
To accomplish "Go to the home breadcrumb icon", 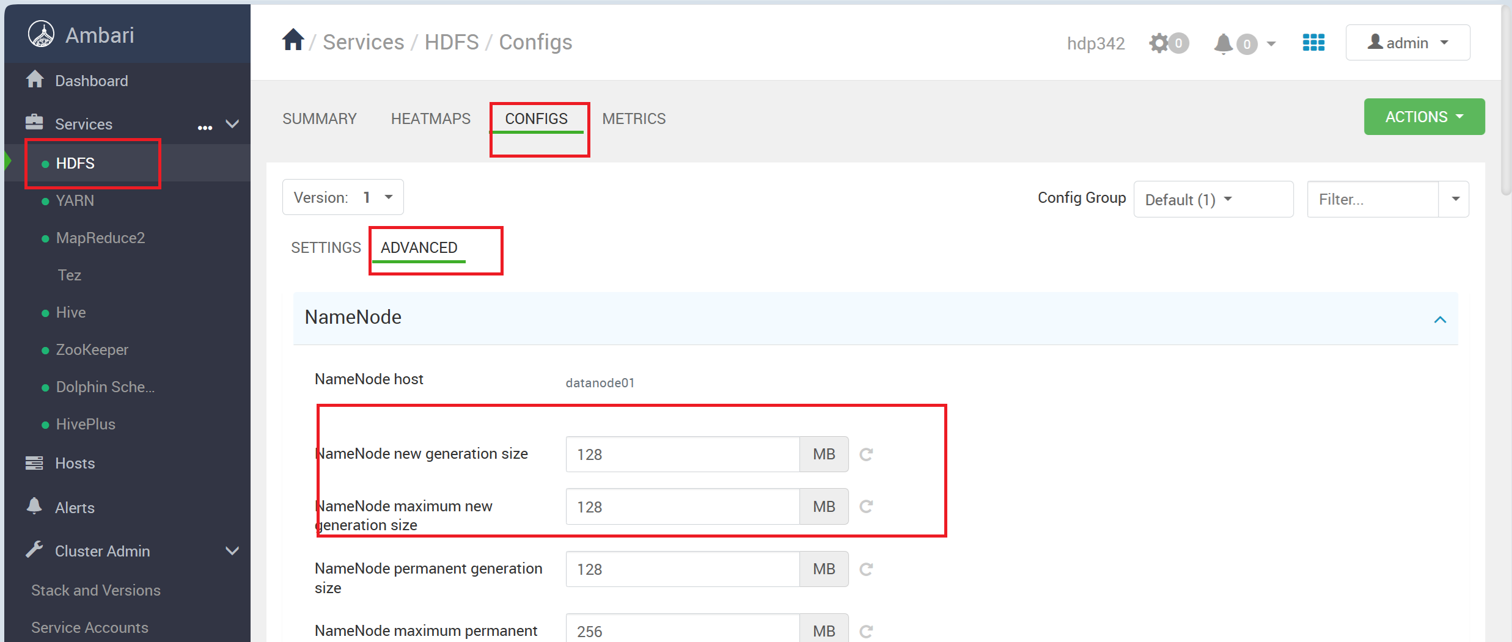I will [x=293, y=40].
